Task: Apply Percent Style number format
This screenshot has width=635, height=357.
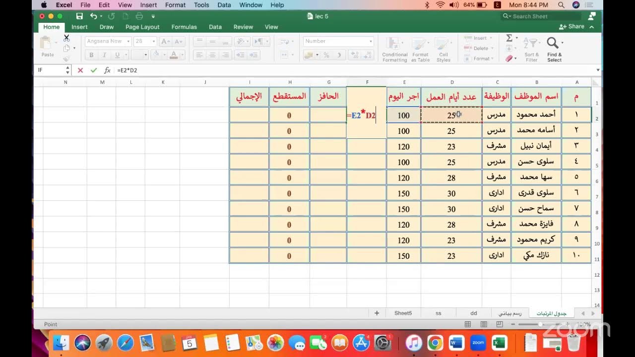Action: [326, 55]
